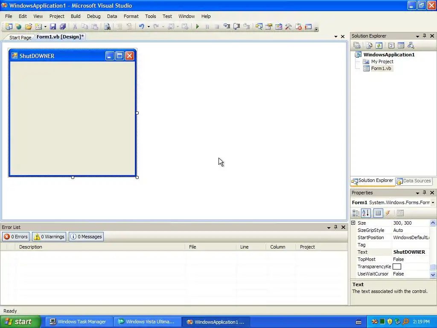
Task: Click View Code icon in Solution Explorer
Action: coord(391,45)
